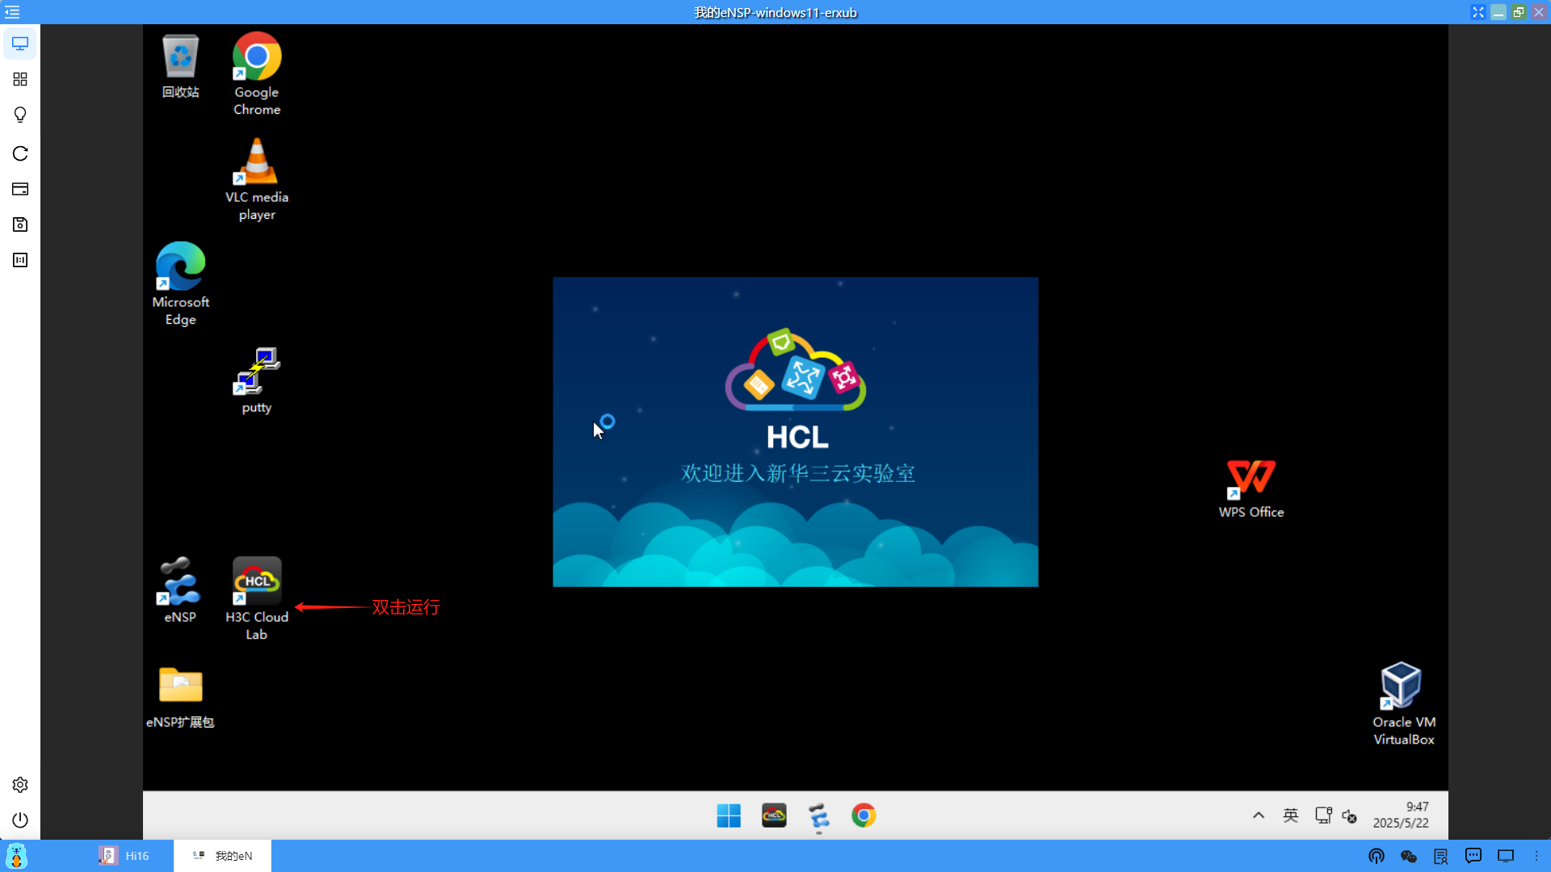Viewport: 1551px width, 872px height.
Task: Expand the hidden system tray icons chevron
Action: pyautogui.click(x=1259, y=815)
